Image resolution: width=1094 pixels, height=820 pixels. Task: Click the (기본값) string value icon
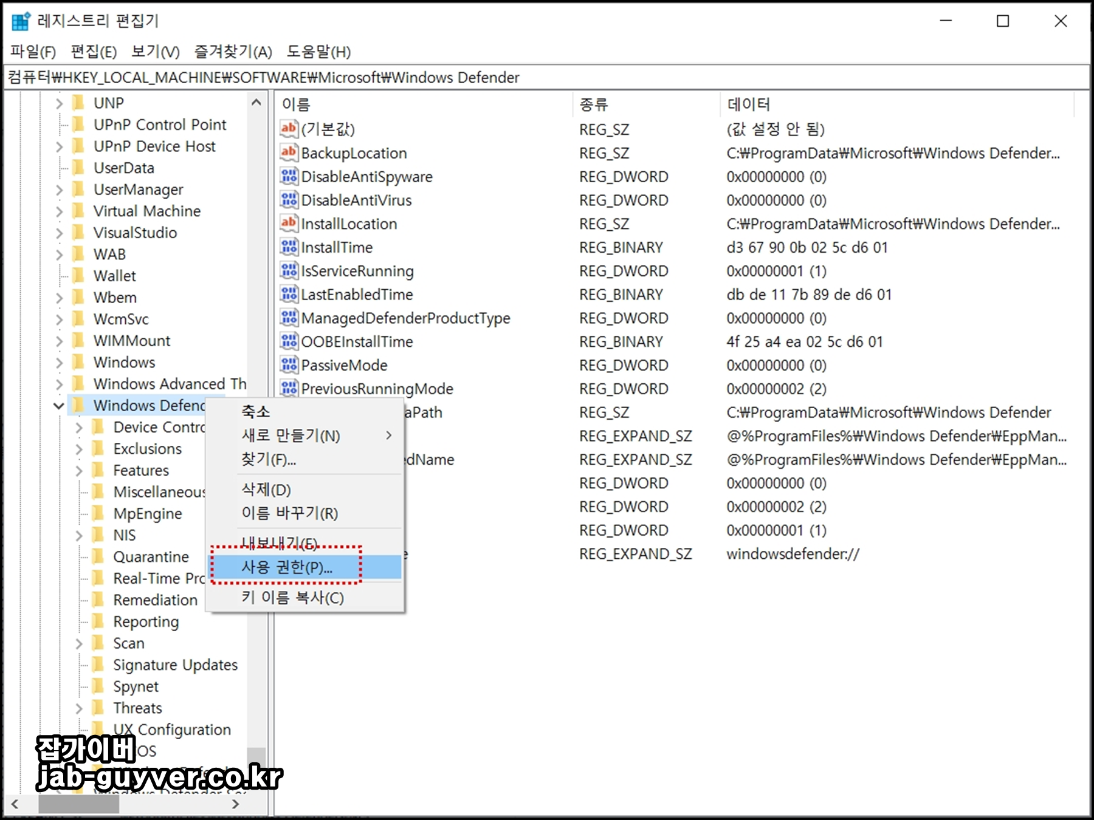[x=289, y=129]
